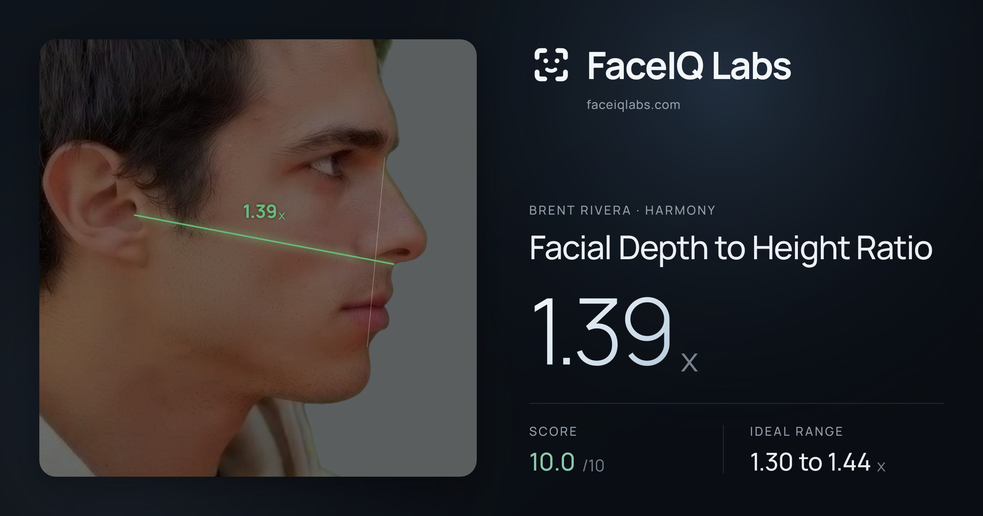Image resolution: width=983 pixels, height=516 pixels.
Task: Click the FaceIQ Labs brand title
Action: pyautogui.click(x=689, y=66)
